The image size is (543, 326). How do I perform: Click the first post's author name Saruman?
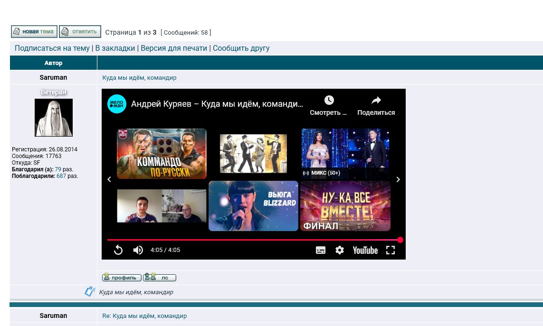[x=53, y=77]
